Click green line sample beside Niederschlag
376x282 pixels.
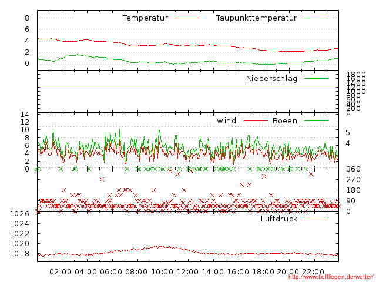[x=316, y=78]
